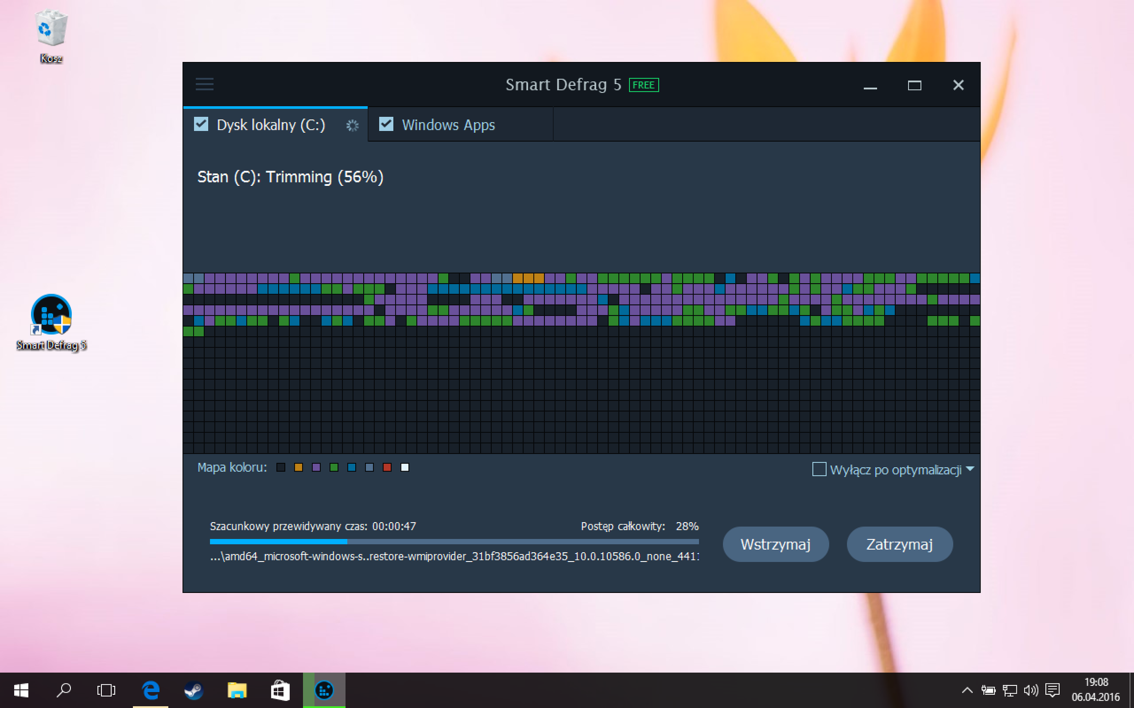
Task: Open the taskbar clock showing 19:08
Action: [1096, 690]
